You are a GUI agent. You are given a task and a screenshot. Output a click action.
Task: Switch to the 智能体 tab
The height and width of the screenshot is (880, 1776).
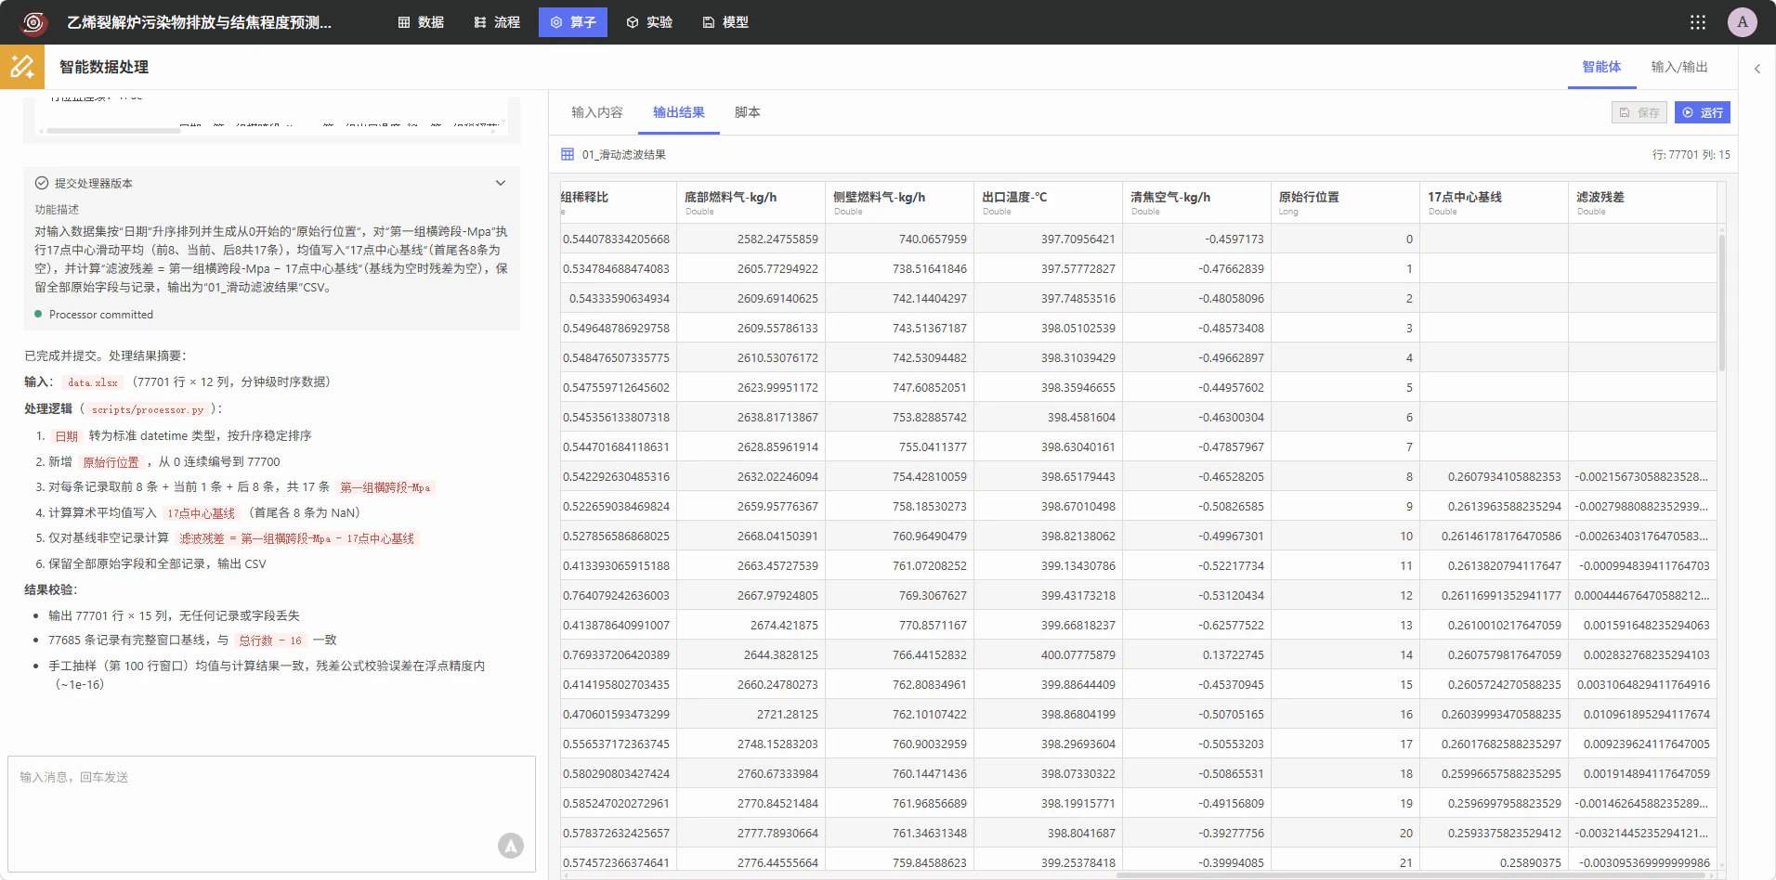1601,67
